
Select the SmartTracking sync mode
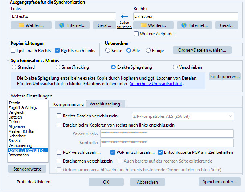click(58, 67)
